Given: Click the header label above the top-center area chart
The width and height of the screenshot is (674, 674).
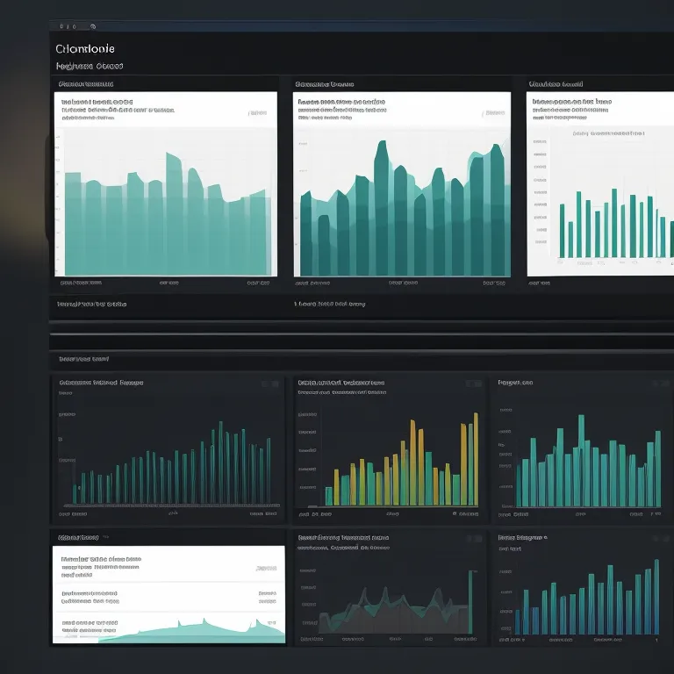Looking at the screenshot, I should (325, 84).
